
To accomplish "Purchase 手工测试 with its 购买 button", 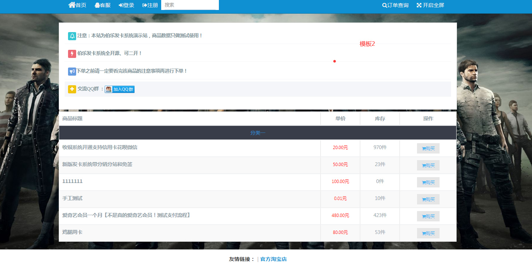I will [428, 199].
